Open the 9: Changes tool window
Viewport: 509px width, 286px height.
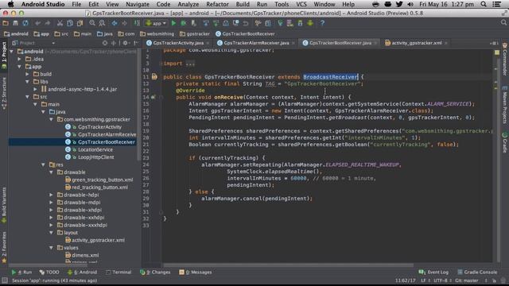tap(155, 272)
